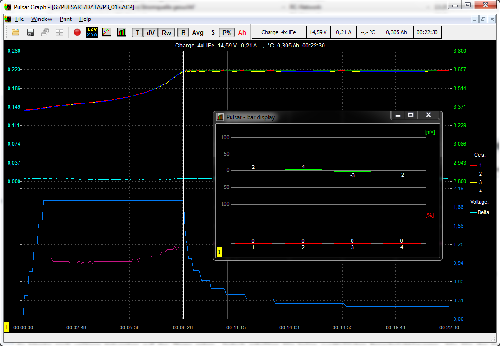
Task: Minimize the inner graph document window
Action: (474, 19)
